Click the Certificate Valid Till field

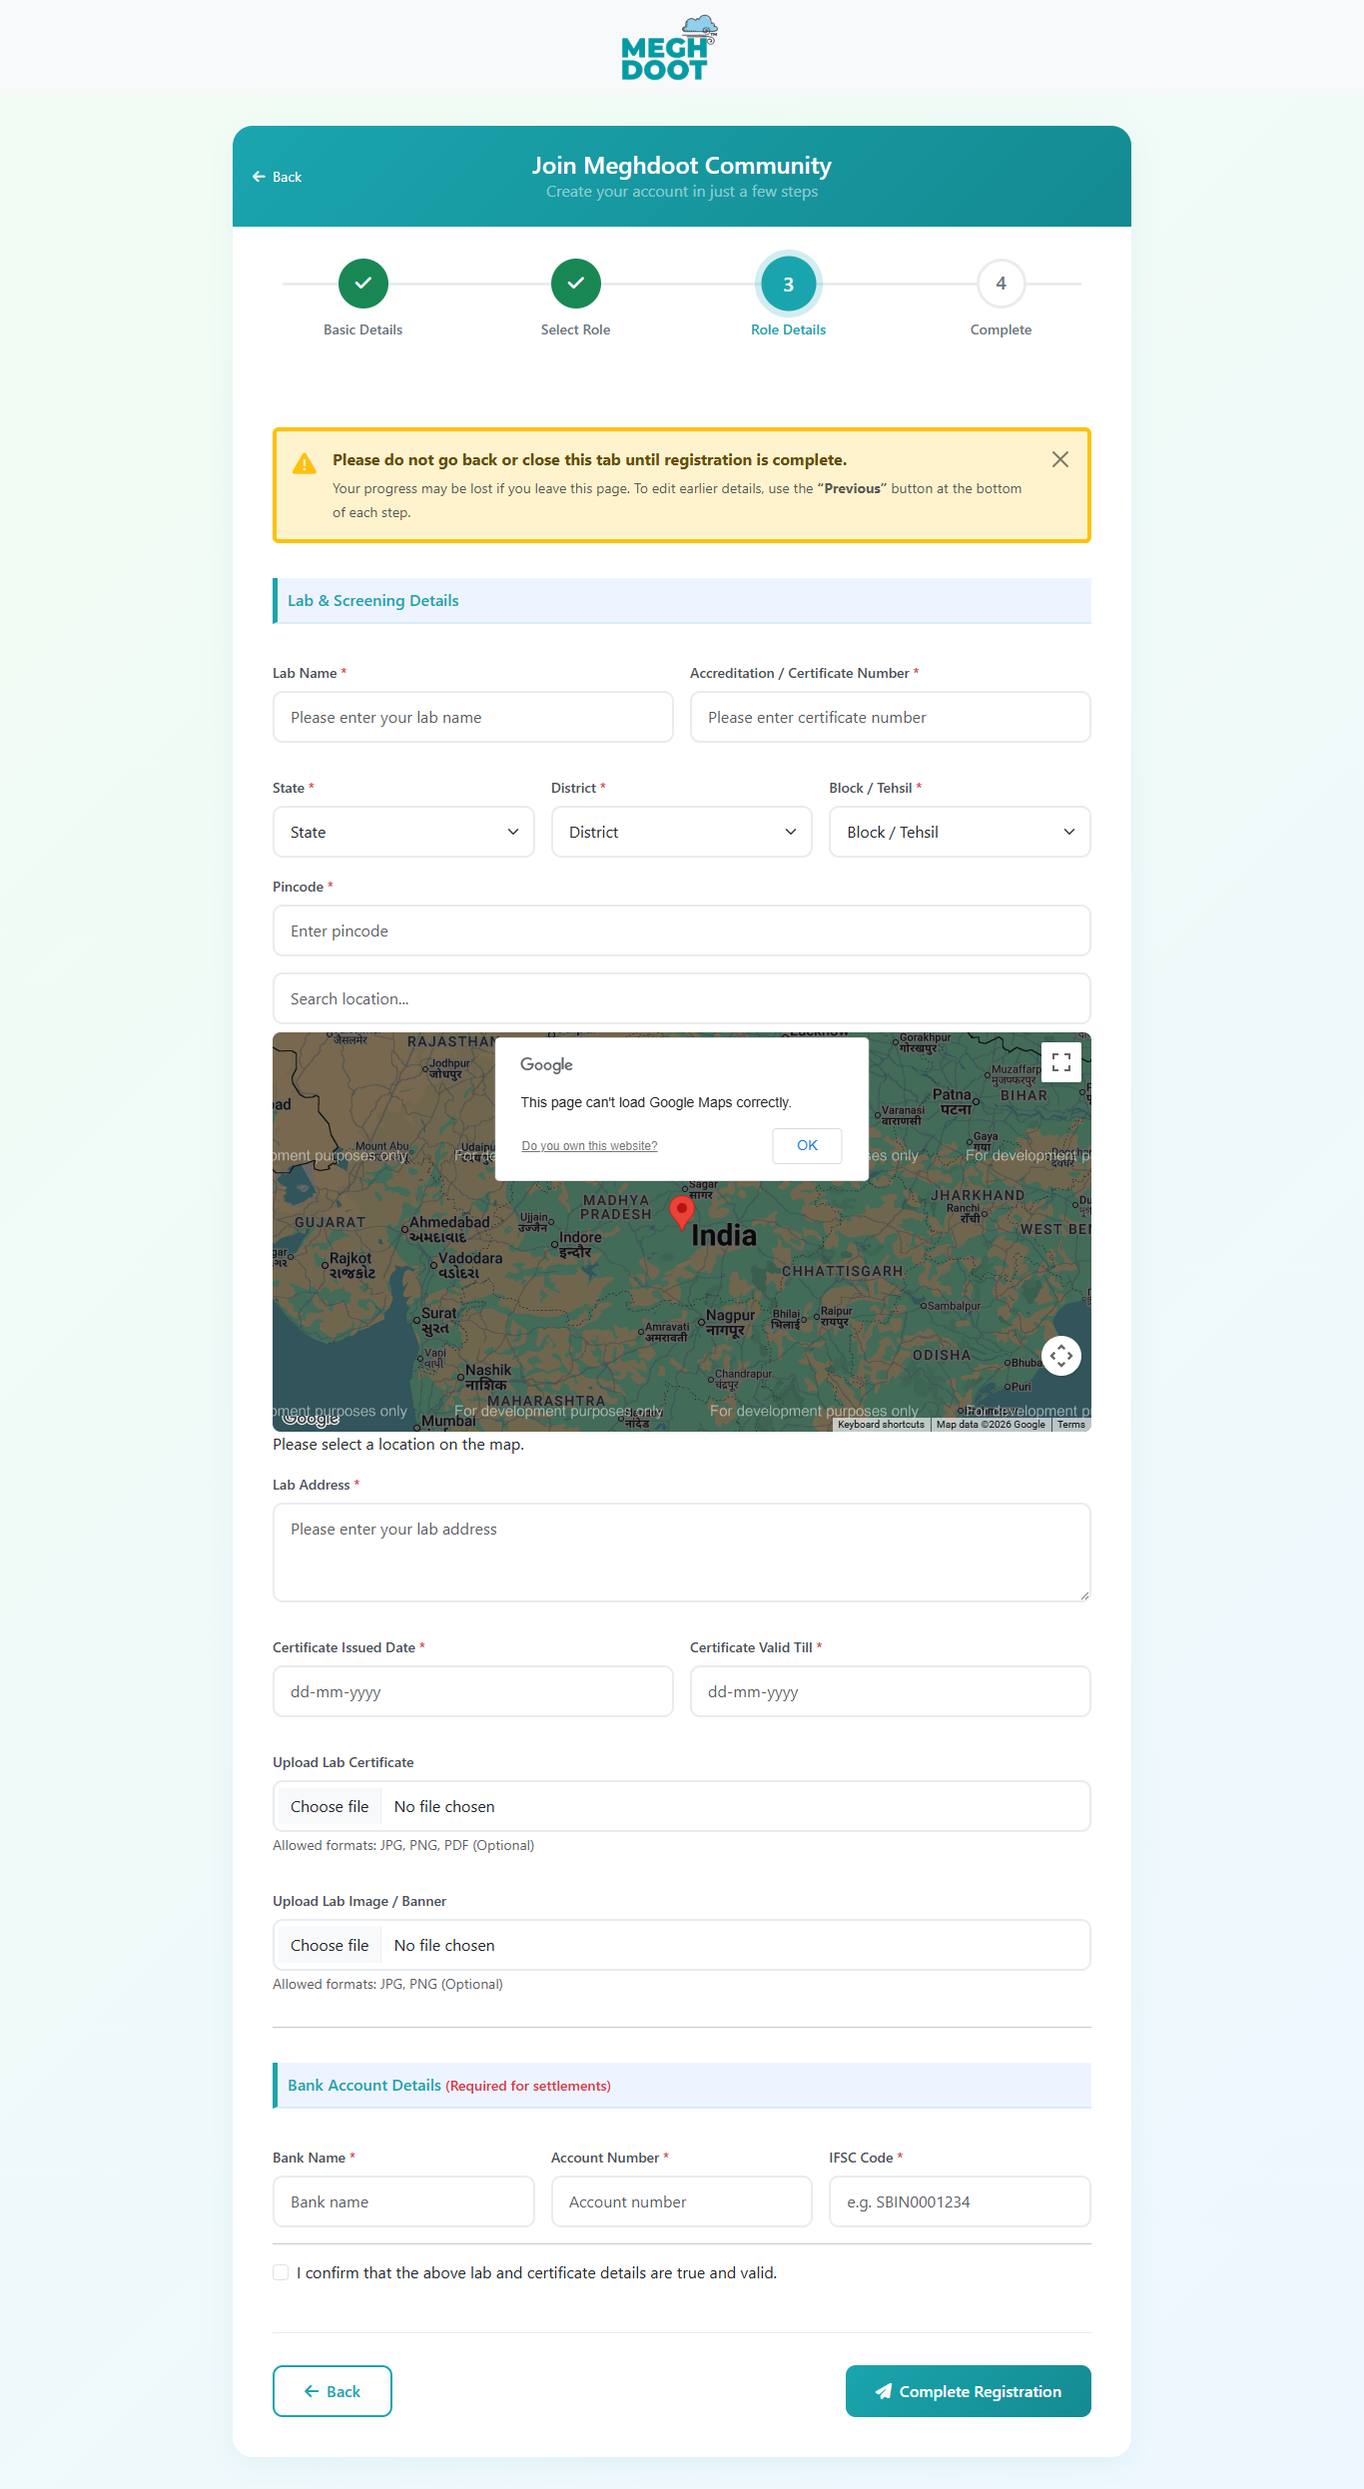(891, 1691)
